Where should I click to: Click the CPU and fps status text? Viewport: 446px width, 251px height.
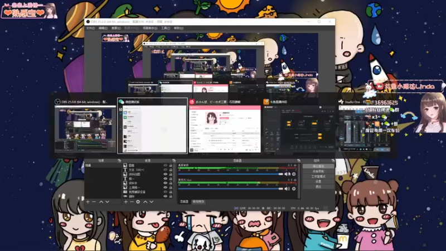pyautogui.click(x=305, y=208)
